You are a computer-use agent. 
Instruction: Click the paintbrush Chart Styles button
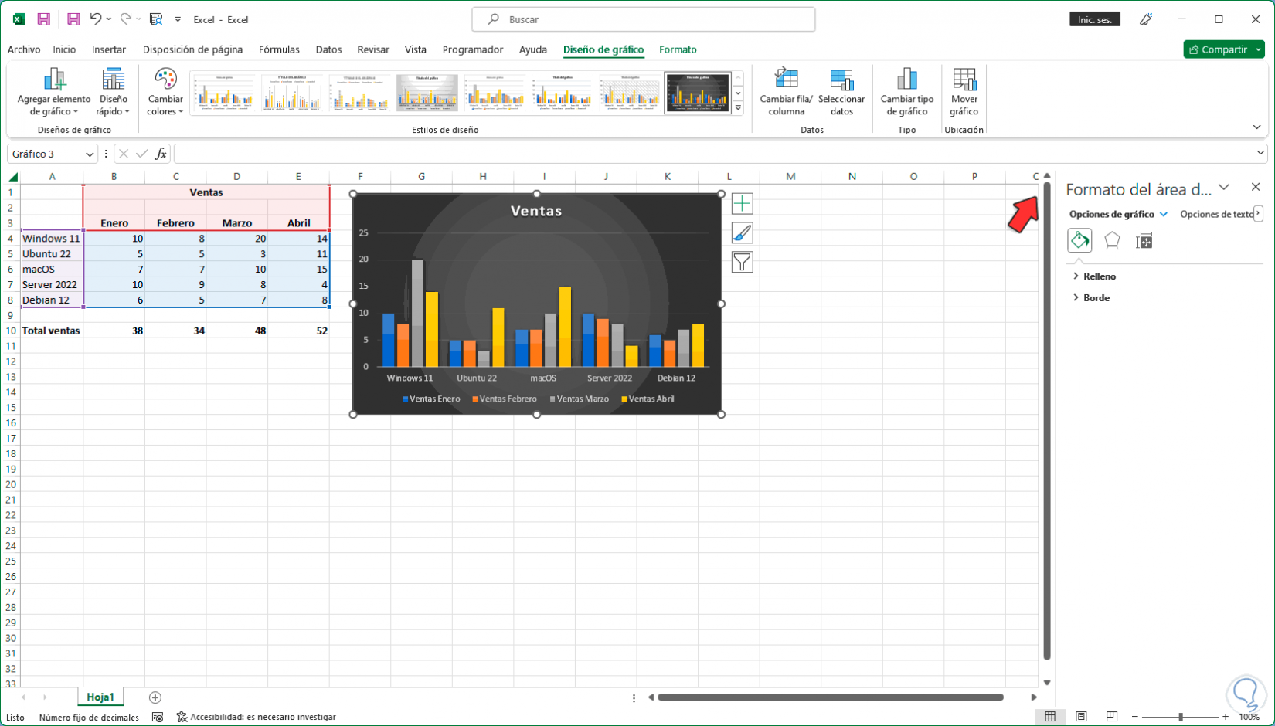742,233
